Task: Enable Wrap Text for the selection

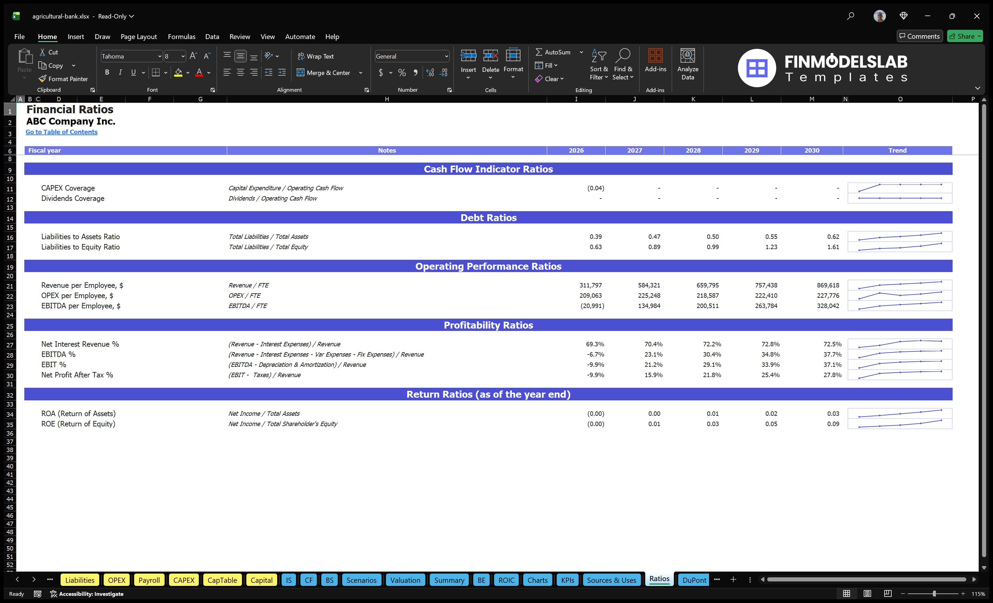Action: pos(316,56)
